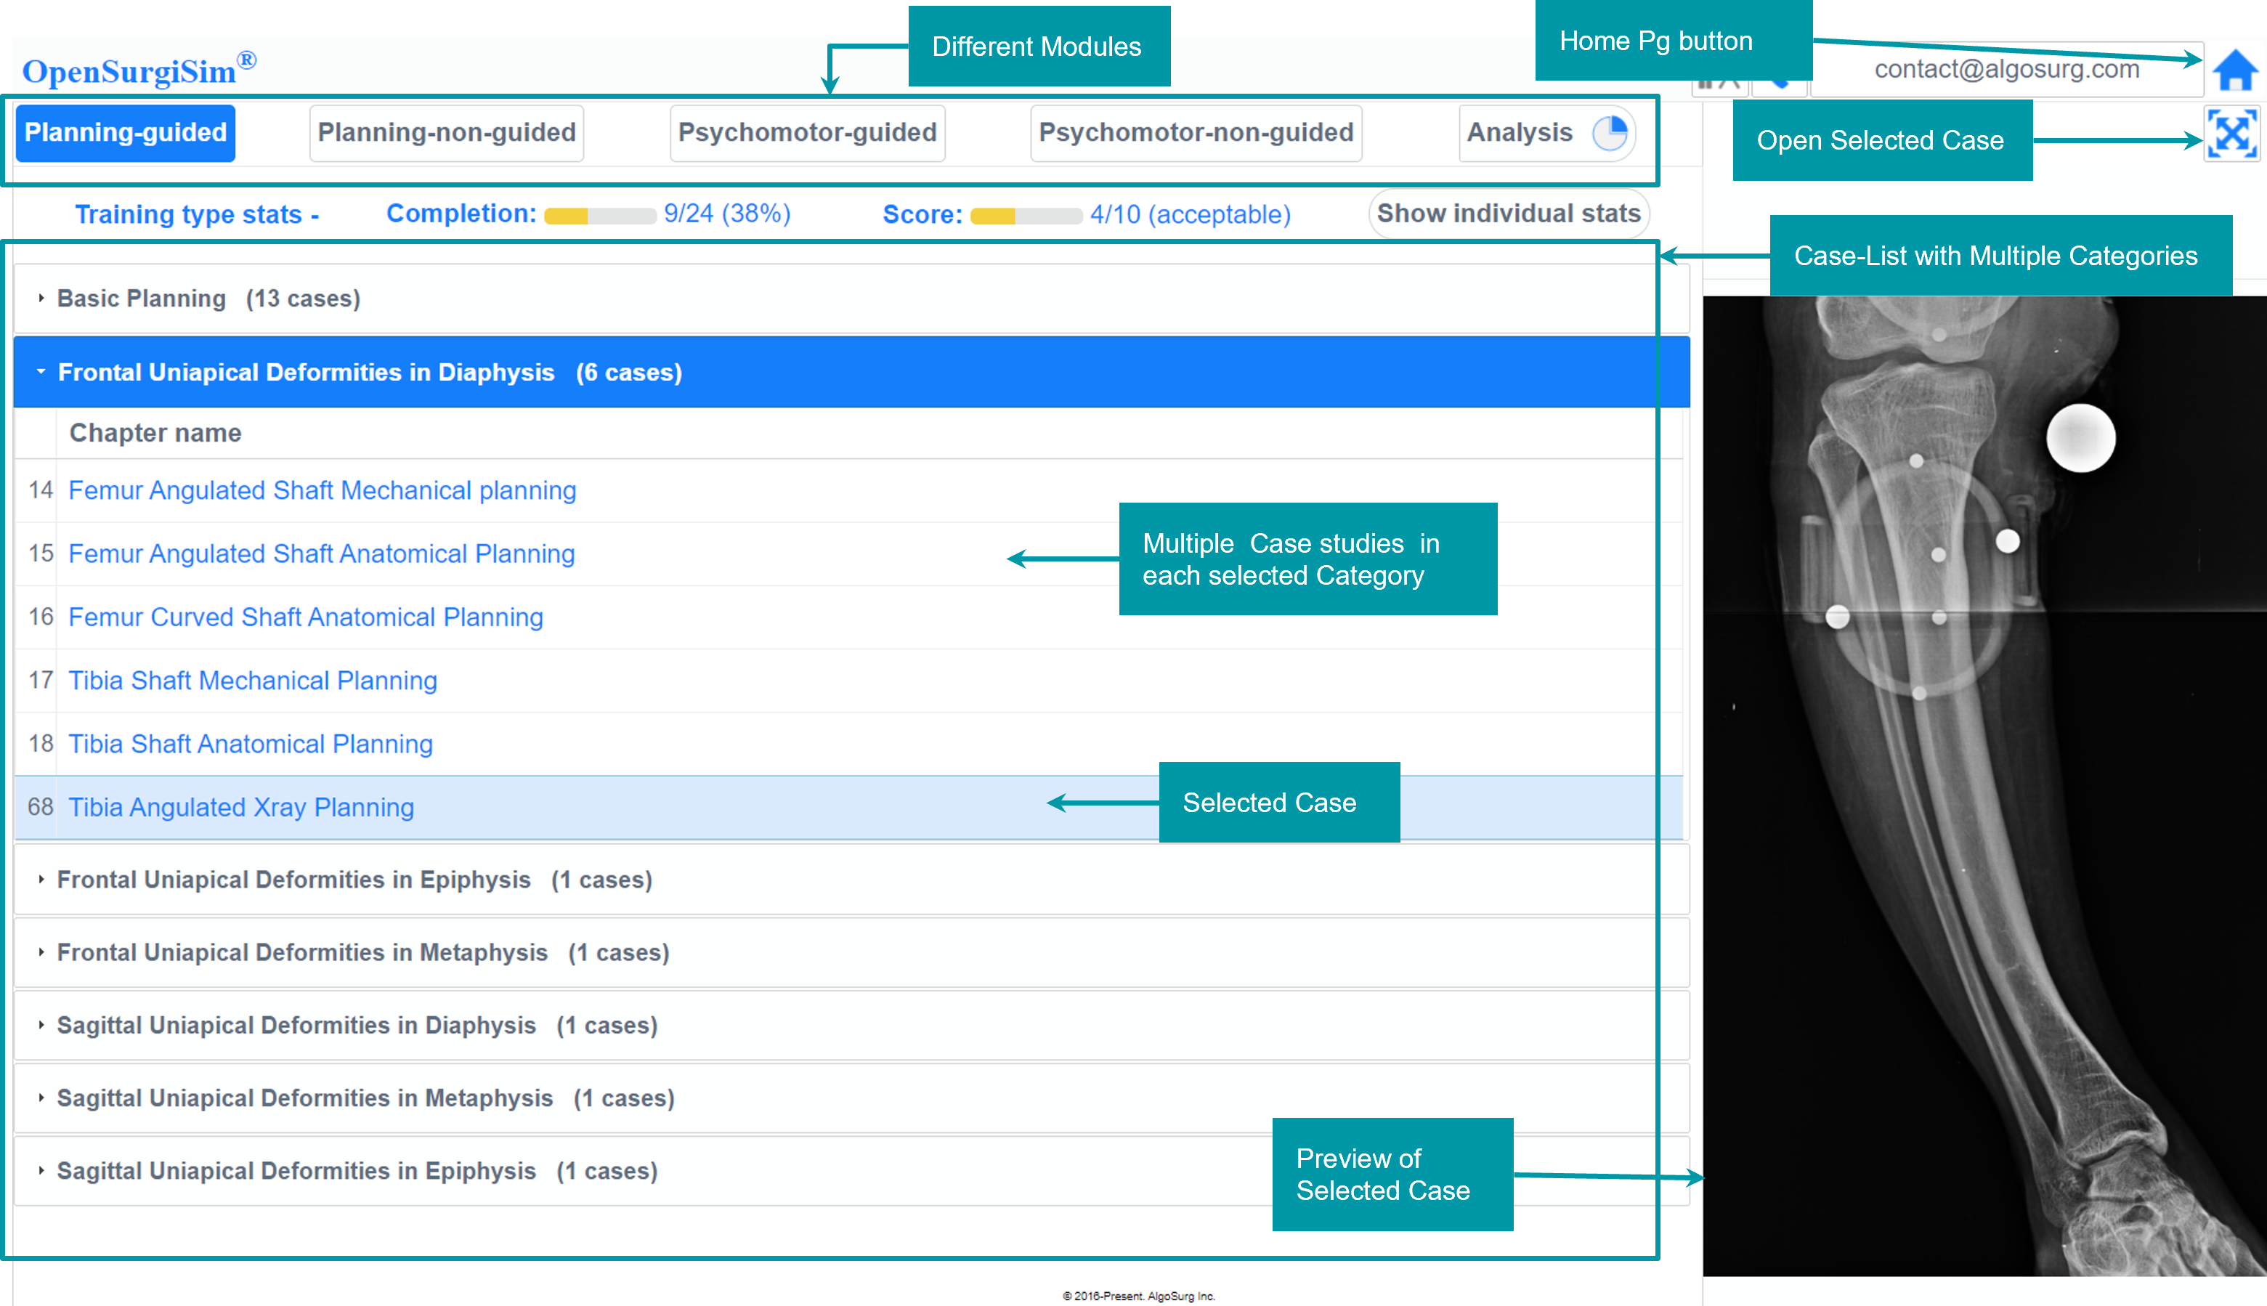Click Show individual stats button
The height and width of the screenshot is (1306, 2267).
coord(1507,214)
